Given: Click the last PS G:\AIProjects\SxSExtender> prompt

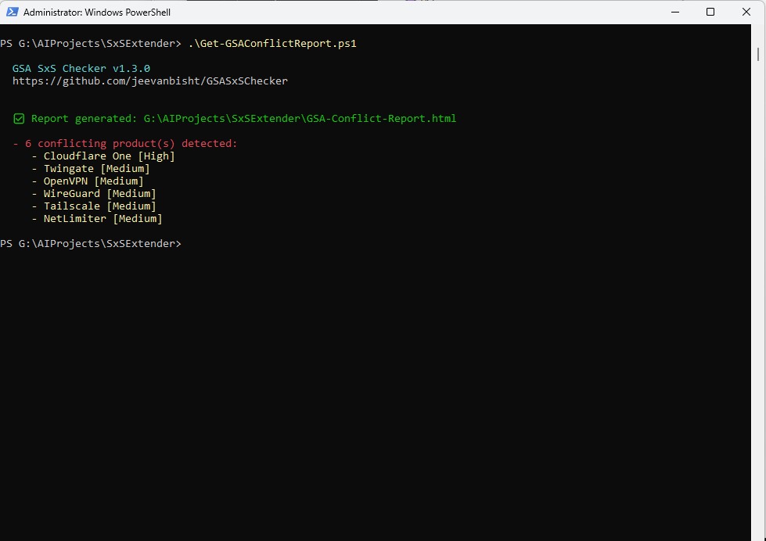Looking at the screenshot, I should pyautogui.click(x=91, y=244).
